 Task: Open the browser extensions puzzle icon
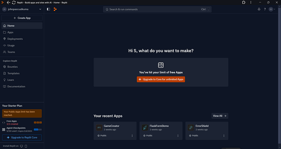coord(243,2)
